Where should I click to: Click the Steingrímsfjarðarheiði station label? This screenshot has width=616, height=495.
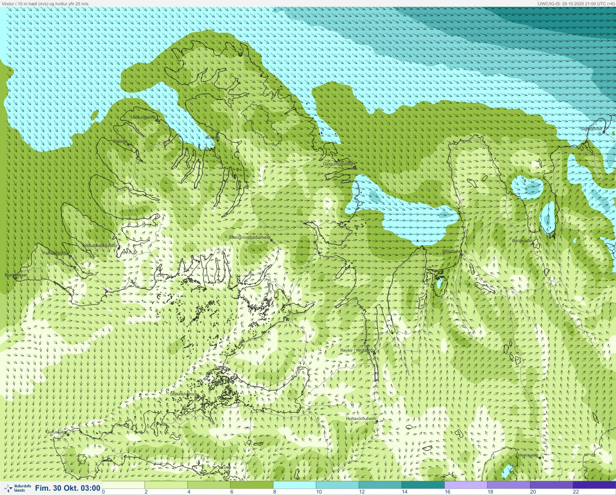[249, 237]
